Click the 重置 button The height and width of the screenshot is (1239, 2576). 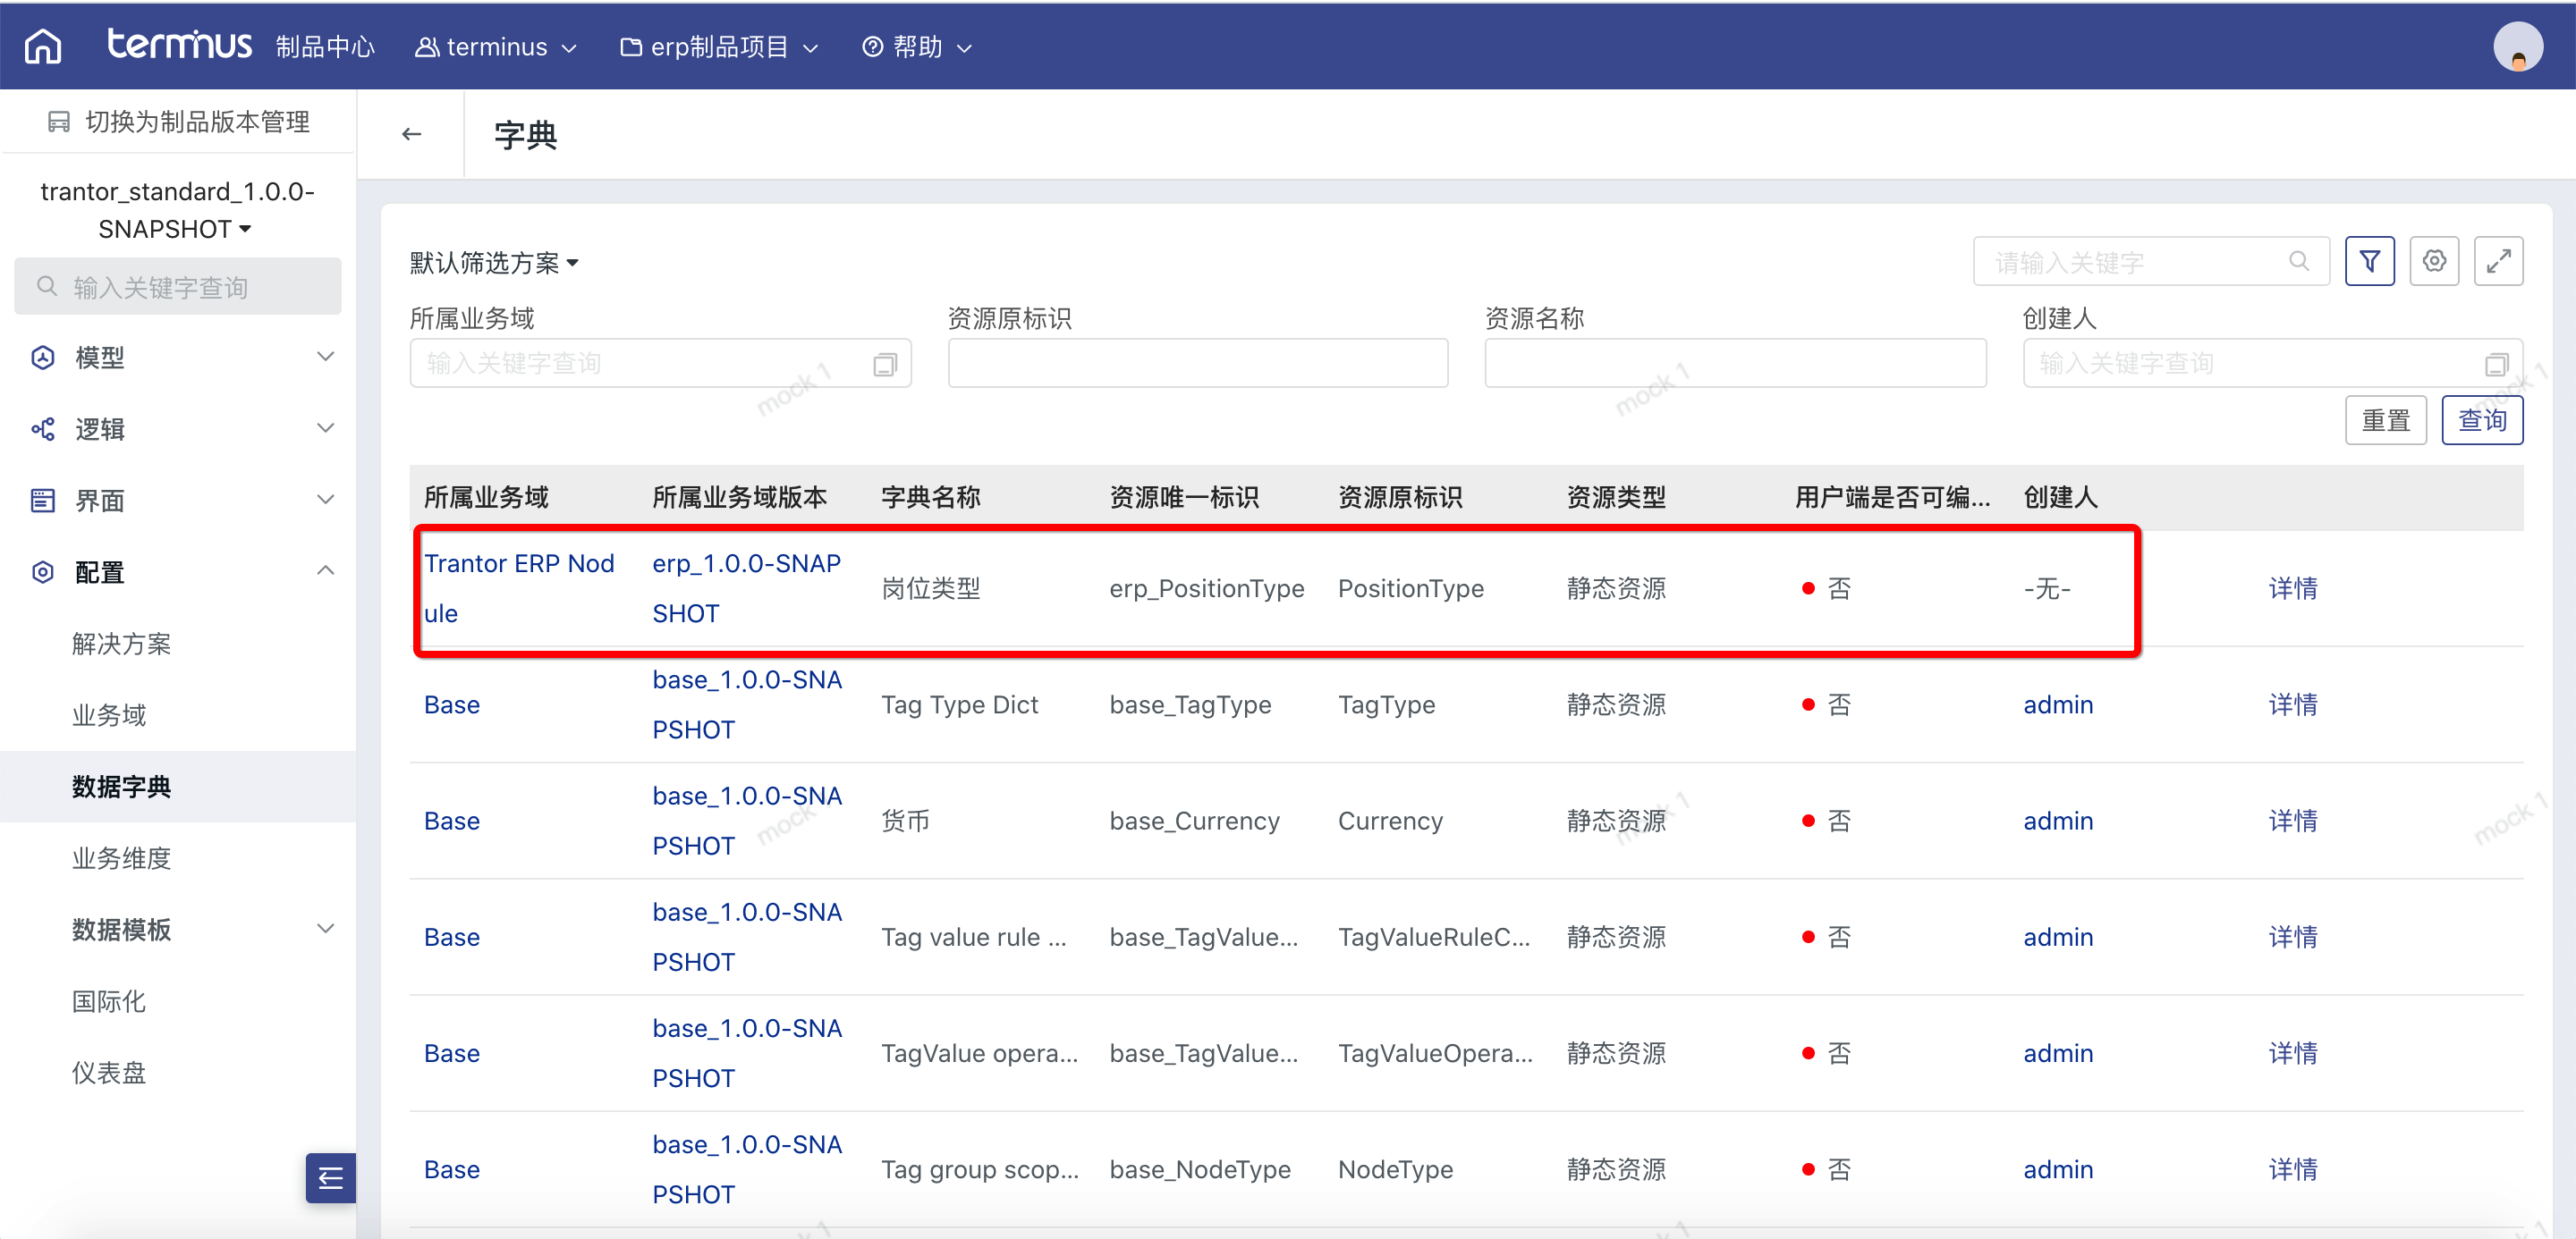[2385, 421]
